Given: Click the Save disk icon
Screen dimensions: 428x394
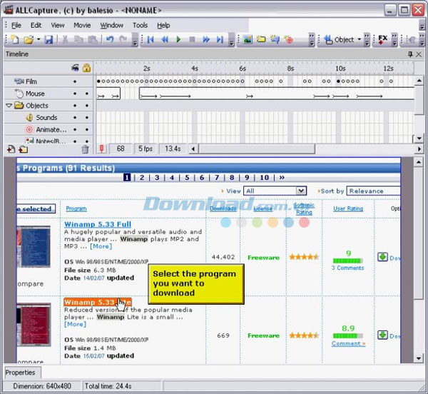Looking at the screenshot, I should coord(49,40).
